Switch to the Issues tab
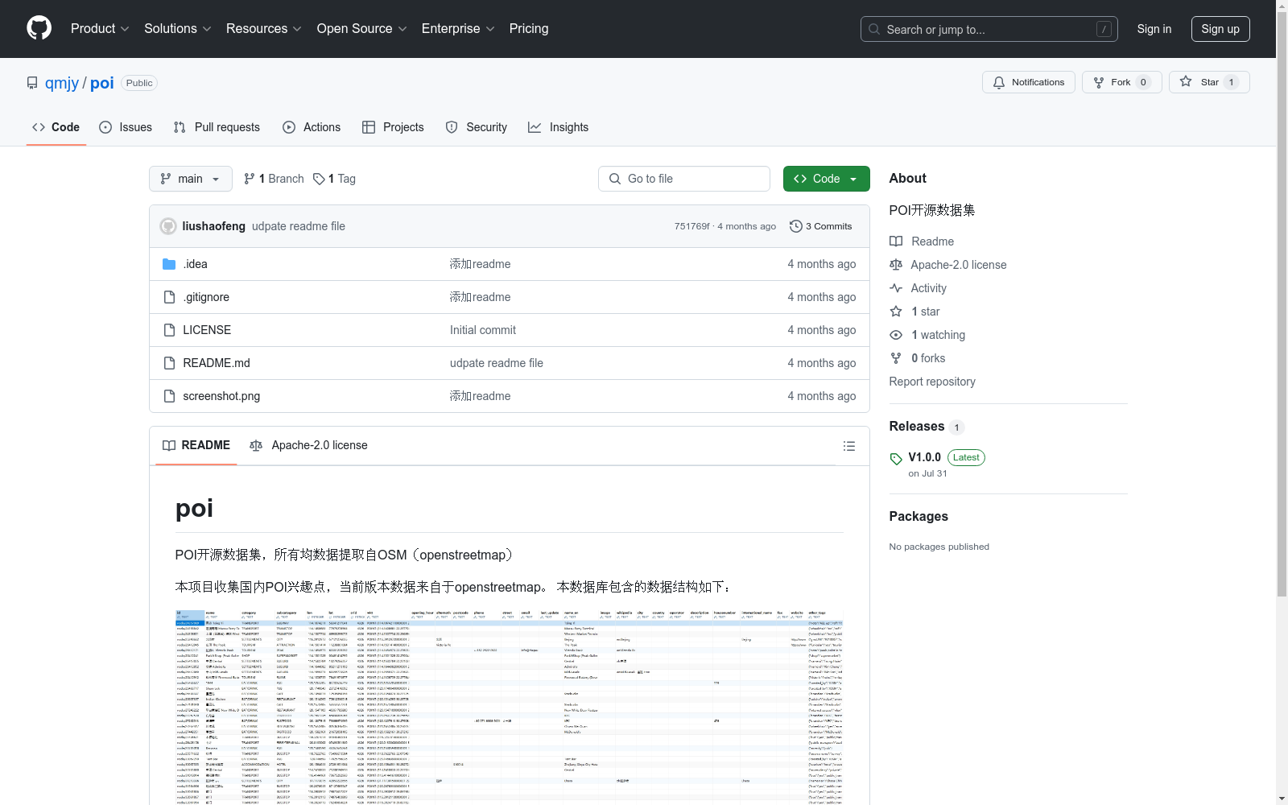The image size is (1288, 805). click(x=126, y=127)
